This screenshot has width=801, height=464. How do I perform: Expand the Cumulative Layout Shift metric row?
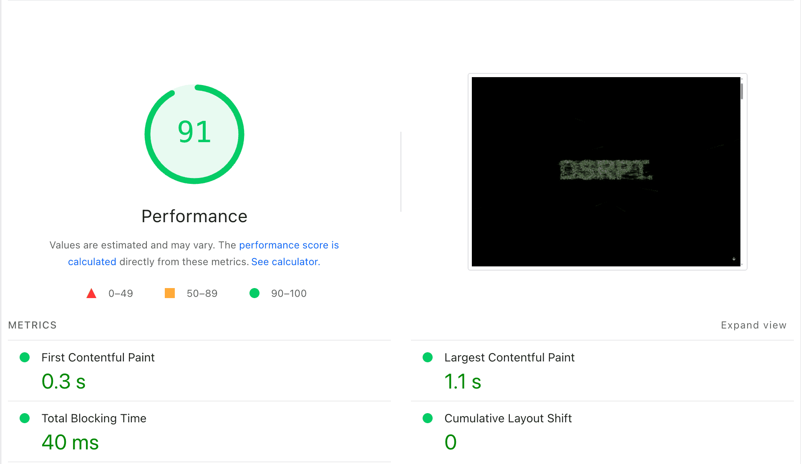508,419
